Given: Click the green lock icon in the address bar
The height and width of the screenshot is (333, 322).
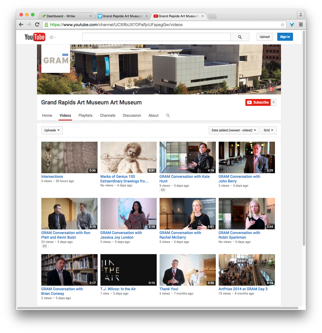Looking at the screenshot, I should [x=46, y=25].
